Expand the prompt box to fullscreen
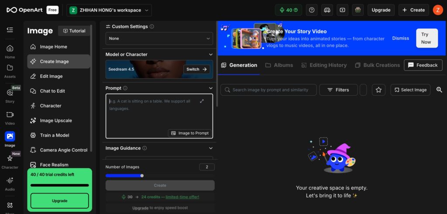Screen dimensions: 447x214 [x=202, y=101]
